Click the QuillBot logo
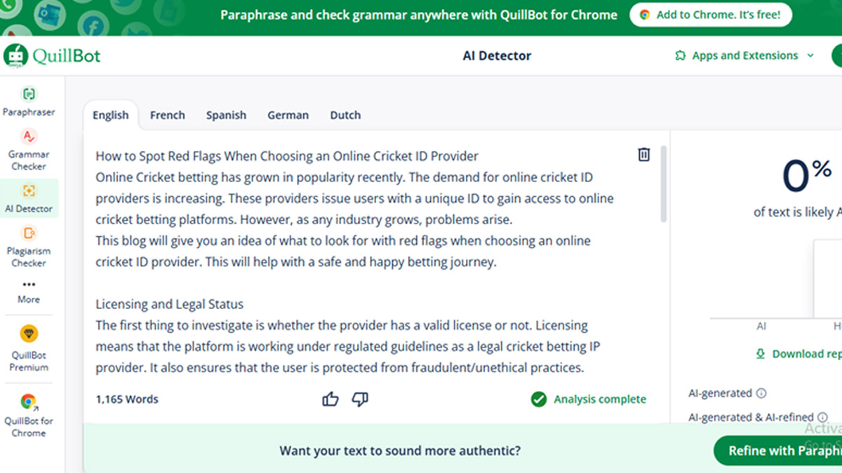Image resolution: width=842 pixels, height=473 pixels. pyautogui.click(x=53, y=55)
